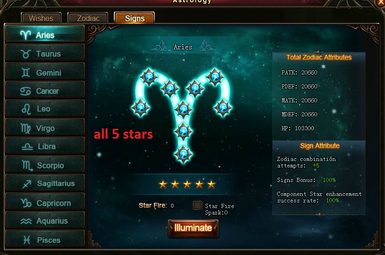
Task: Select the Taurus zodiac sign
Action: (45, 53)
